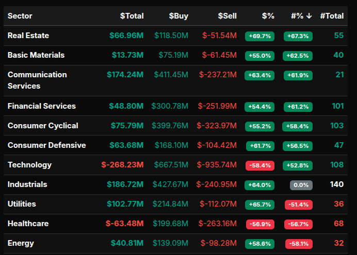Click the $Buy column header
The width and height of the screenshot is (357, 255).
[x=178, y=16]
